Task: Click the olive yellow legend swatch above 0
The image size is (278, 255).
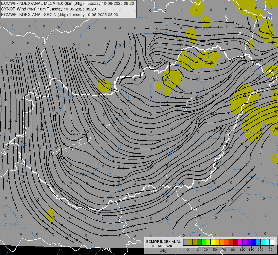Action: click(x=190, y=242)
